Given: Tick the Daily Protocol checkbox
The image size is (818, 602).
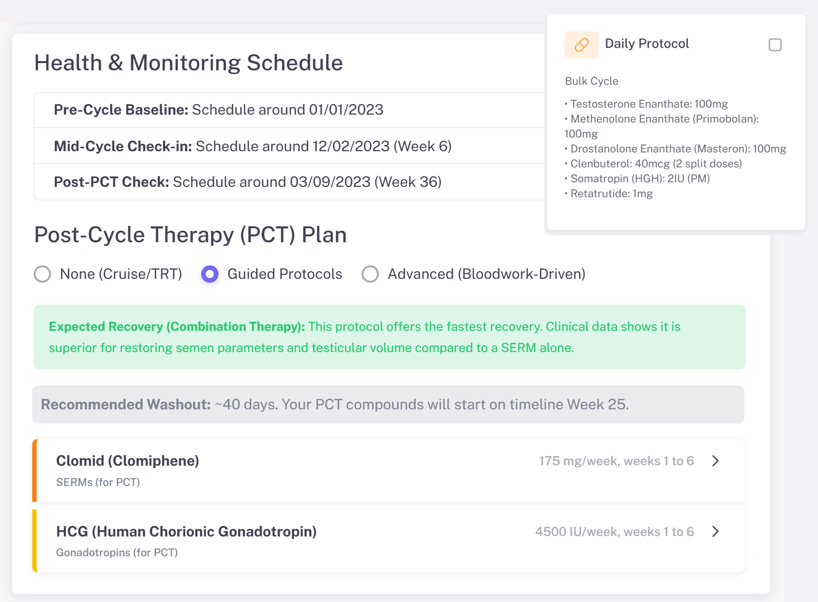Looking at the screenshot, I should click(x=775, y=45).
